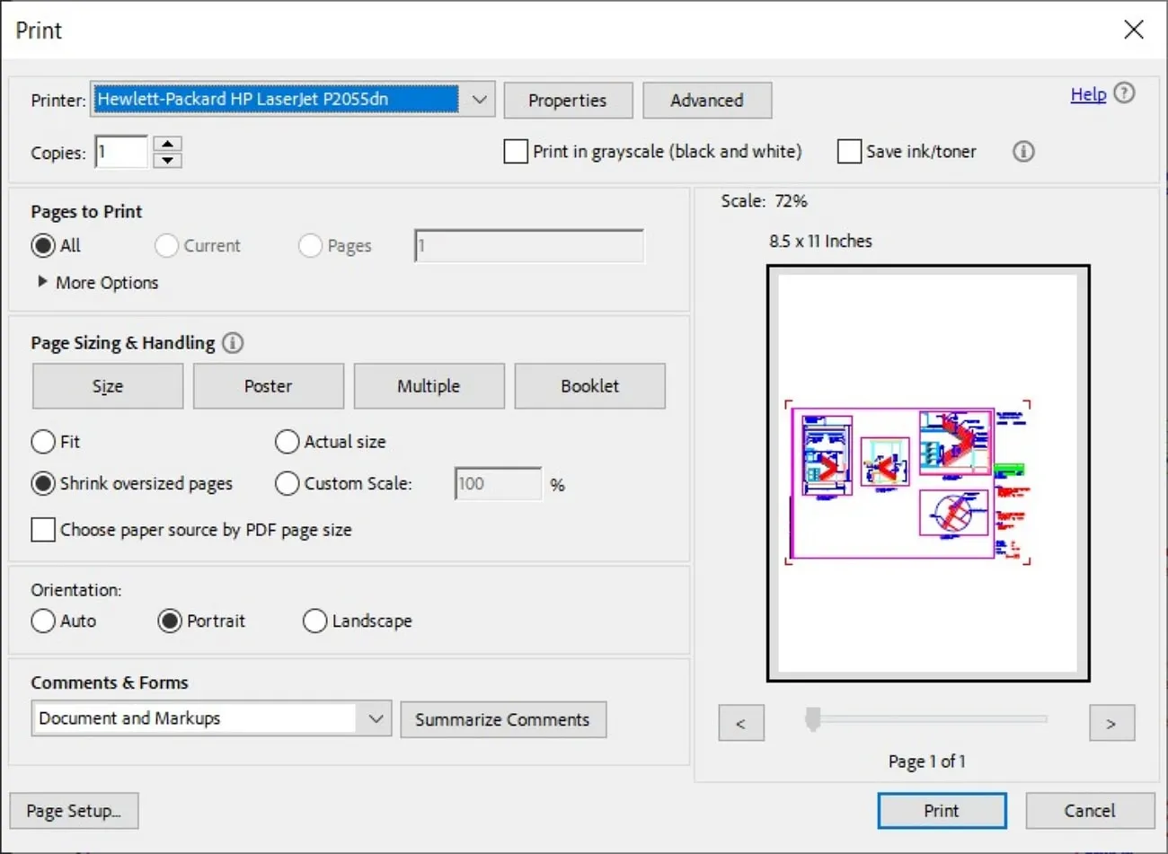Open Page Setup dialog

pos(74,811)
